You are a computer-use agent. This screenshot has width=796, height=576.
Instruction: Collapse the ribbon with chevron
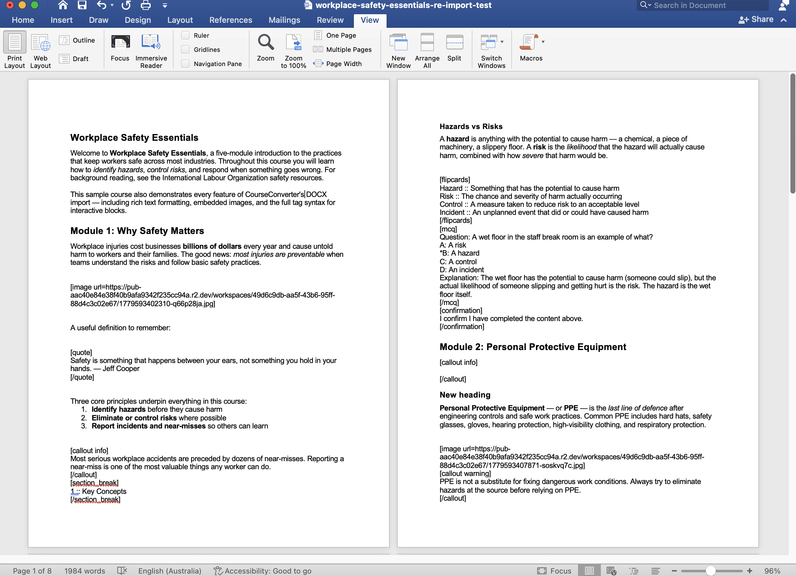(783, 20)
